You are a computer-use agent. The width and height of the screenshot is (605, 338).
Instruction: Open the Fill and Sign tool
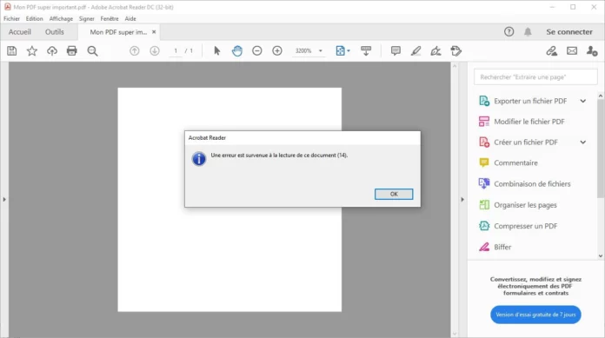click(x=435, y=51)
